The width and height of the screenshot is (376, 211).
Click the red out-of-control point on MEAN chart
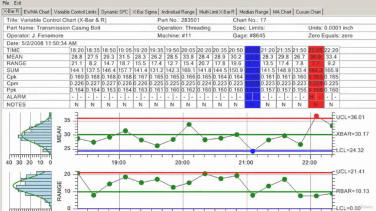tap(316, 116)
